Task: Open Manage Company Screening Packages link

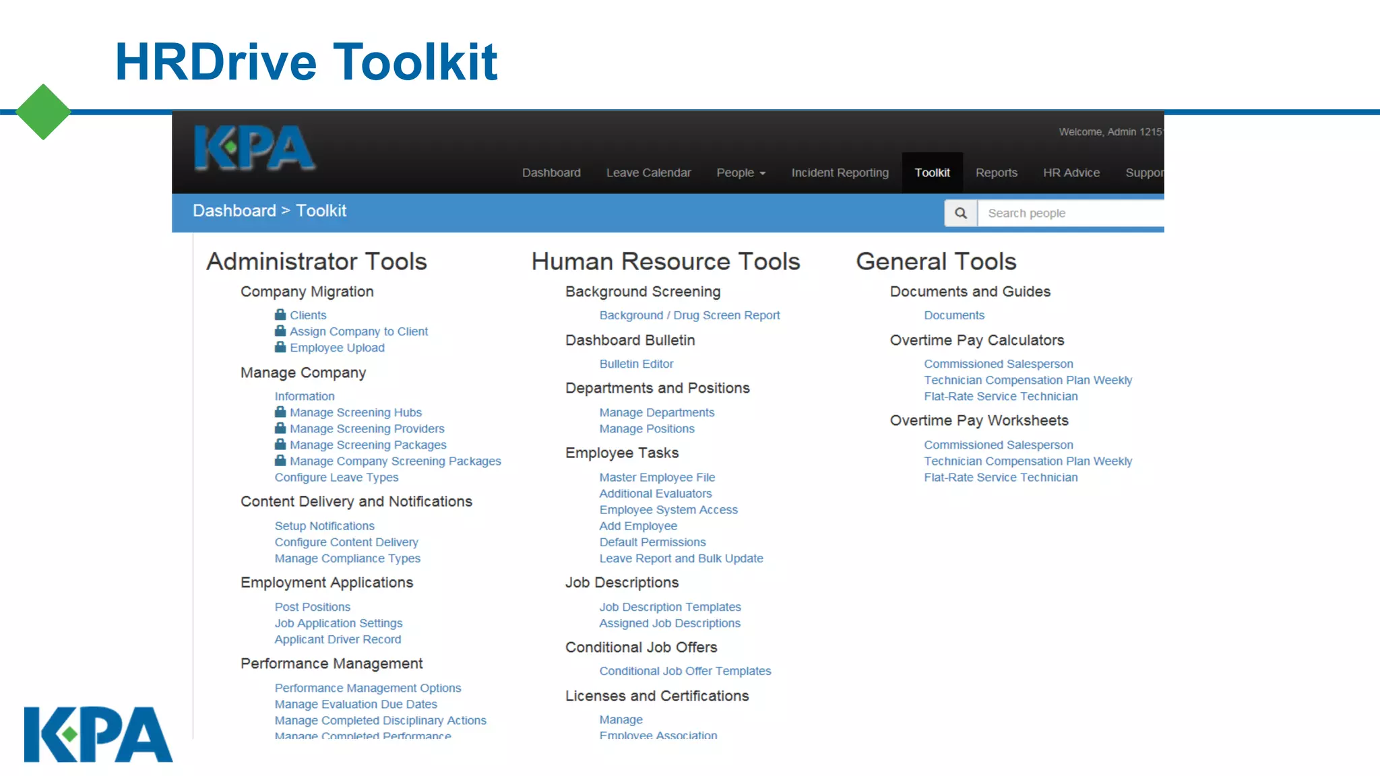Action: (396, 461)
